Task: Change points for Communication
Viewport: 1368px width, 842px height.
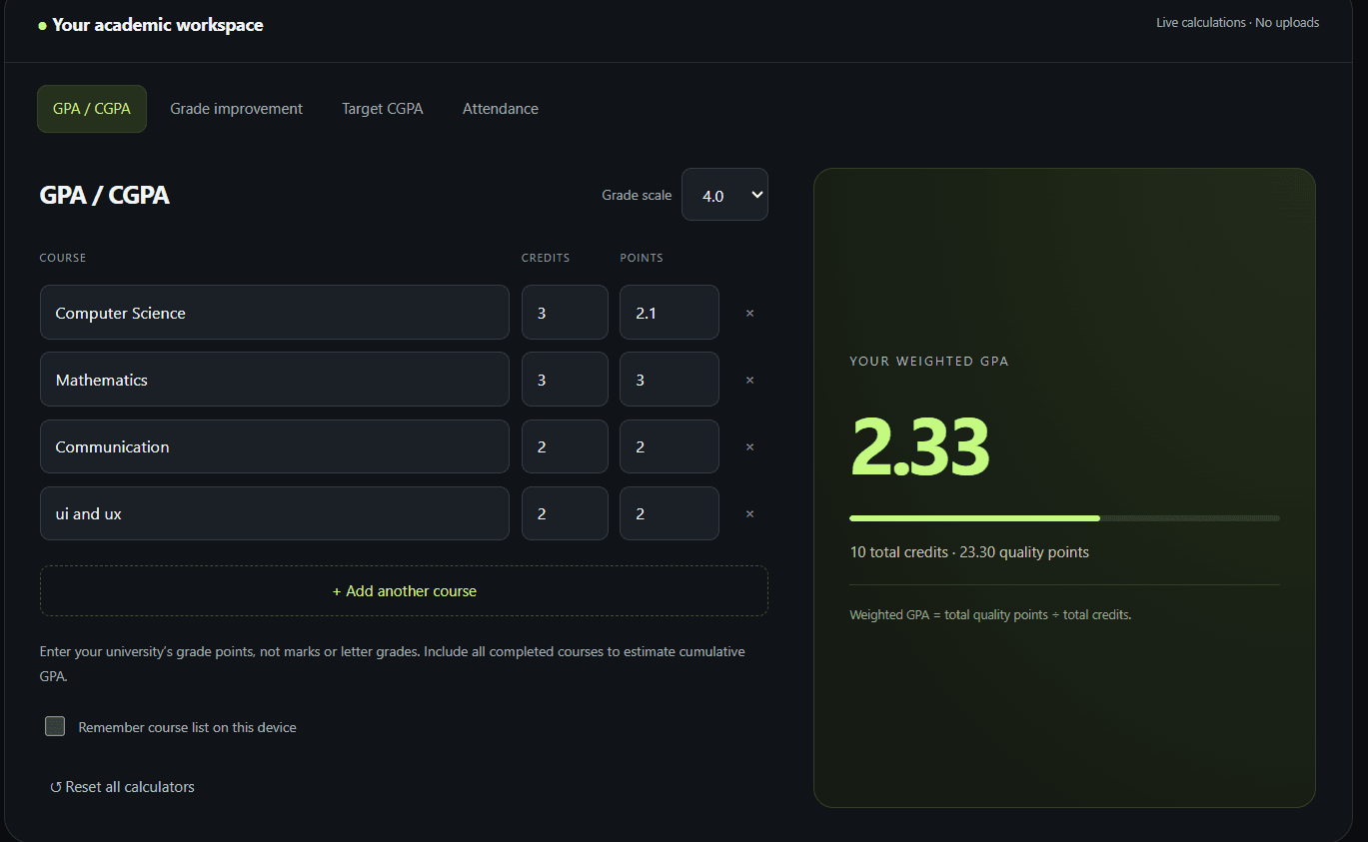Action: click(x=670, y=446)
